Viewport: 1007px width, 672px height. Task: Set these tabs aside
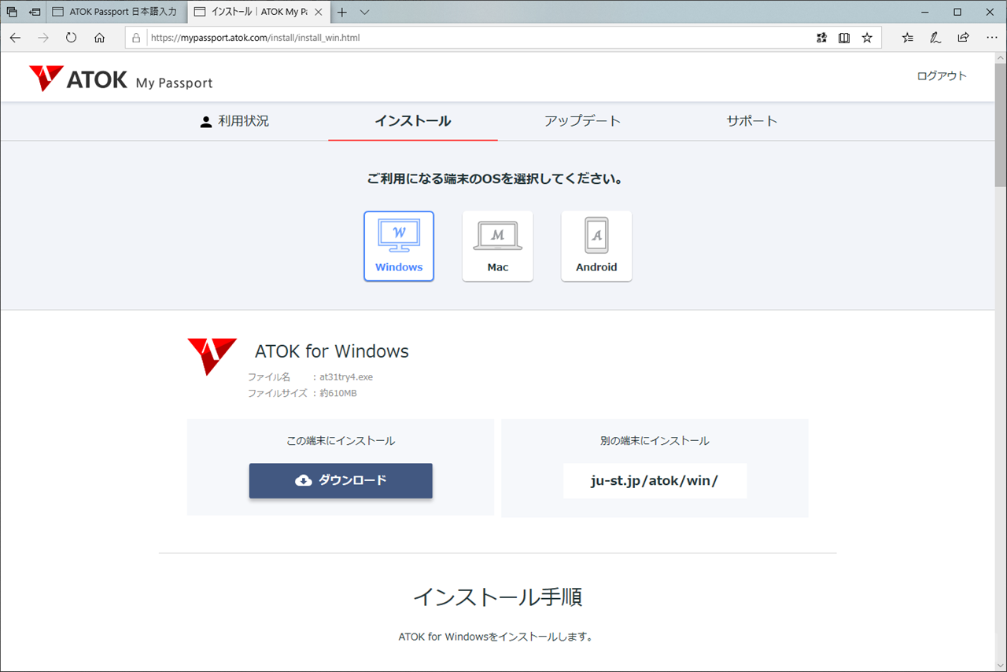(35, 12)
